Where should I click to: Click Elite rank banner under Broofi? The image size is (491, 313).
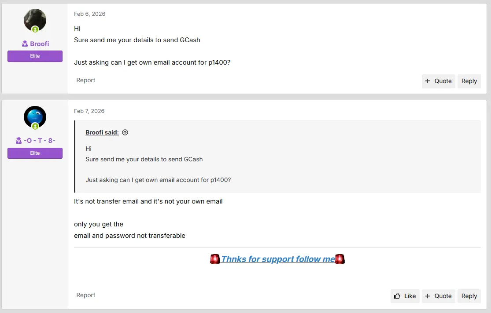click(x=35, y=56)
